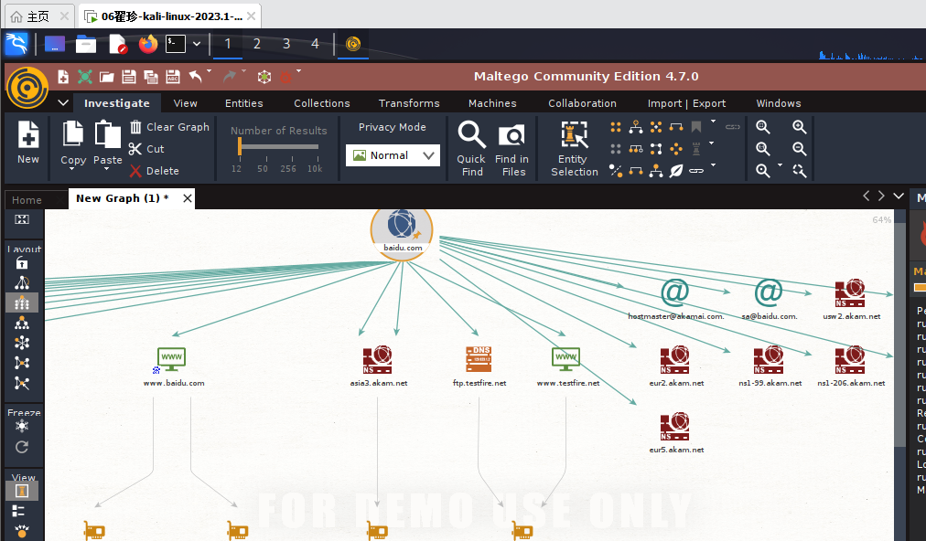Viewport: 926px width, 541px height.
Task: Toggle the layout lock icon
Action: point(22,262)
